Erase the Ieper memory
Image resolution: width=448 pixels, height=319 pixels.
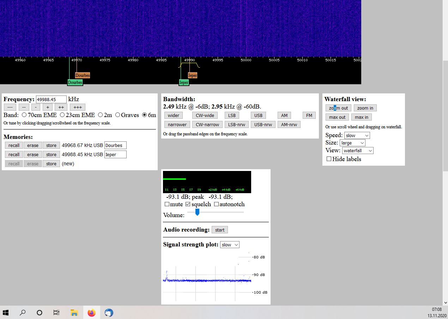pyautogui.click(x=33, y=154)
